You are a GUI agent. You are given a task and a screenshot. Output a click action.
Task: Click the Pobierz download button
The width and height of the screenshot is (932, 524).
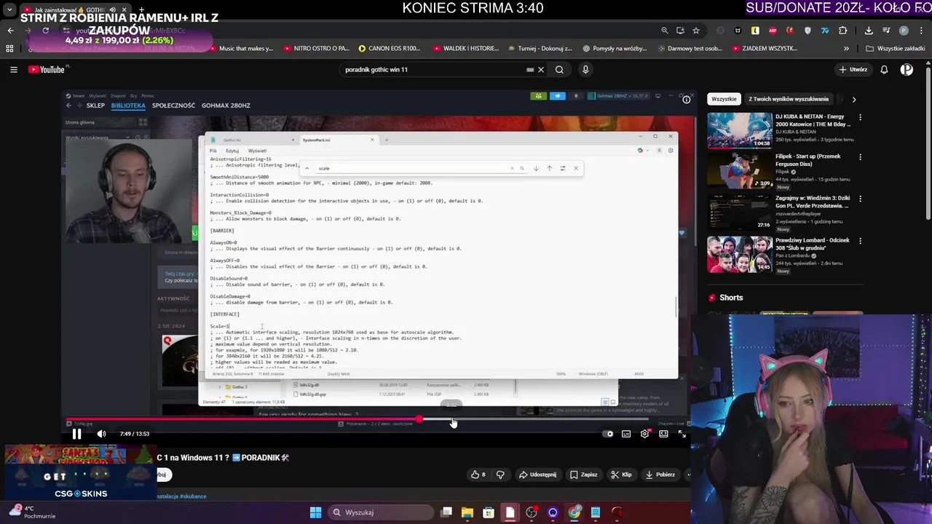660,475
